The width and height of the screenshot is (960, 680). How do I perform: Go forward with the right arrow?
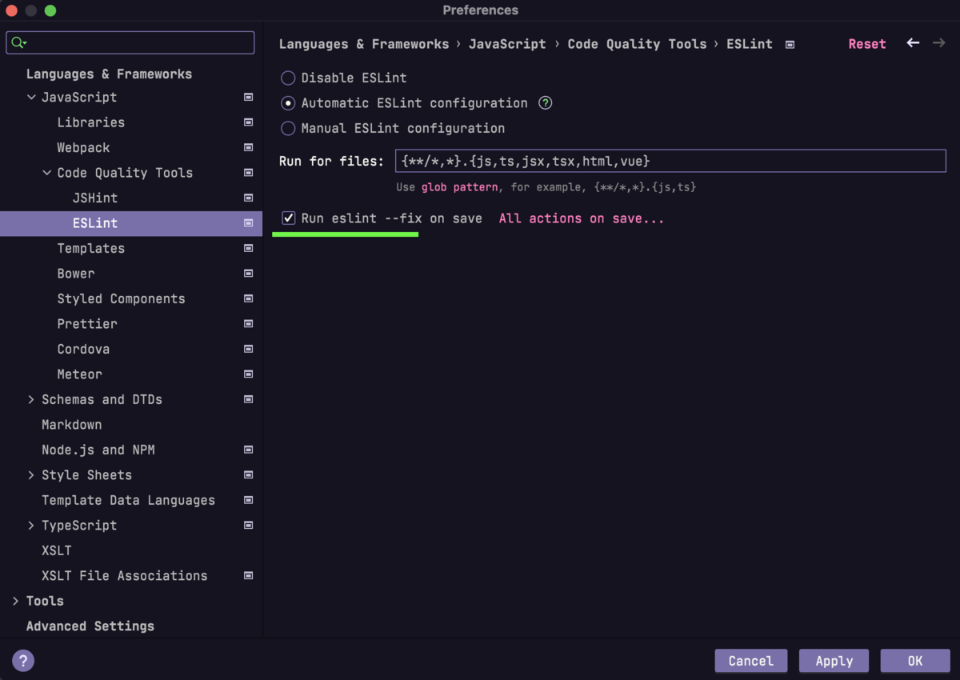(939, 43)
